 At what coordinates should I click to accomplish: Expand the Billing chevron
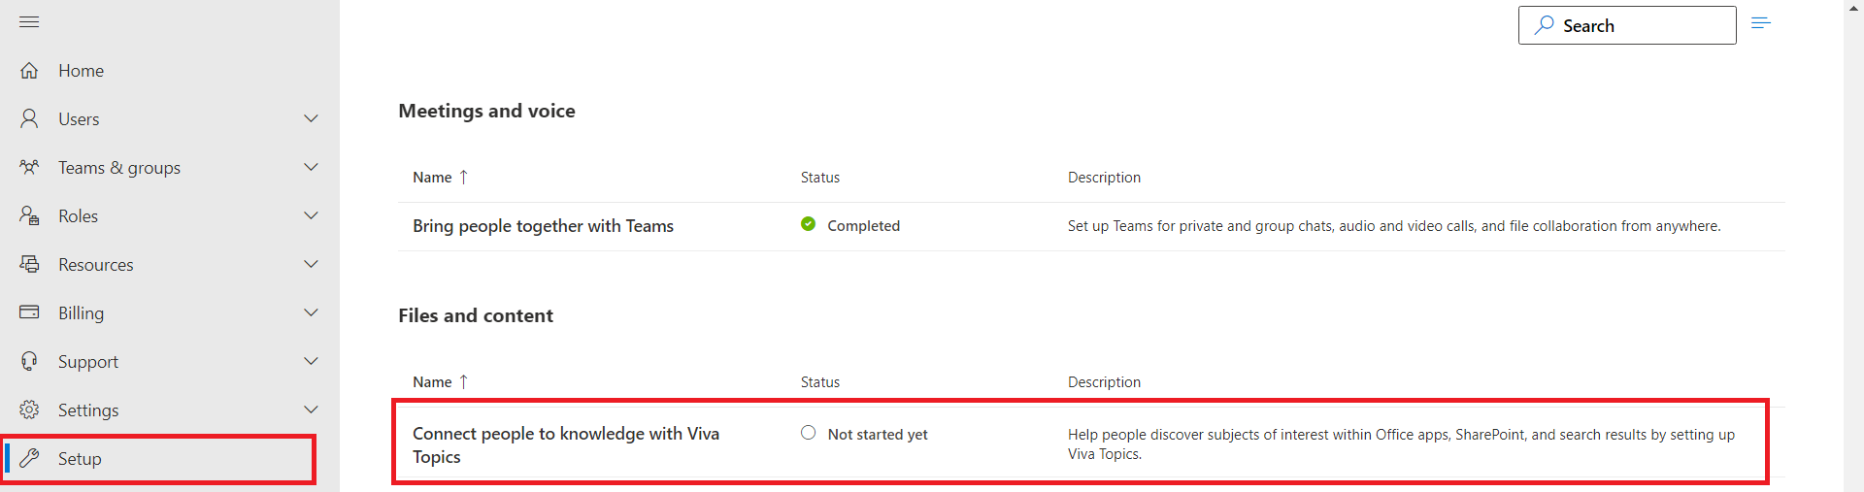[311, 312]
